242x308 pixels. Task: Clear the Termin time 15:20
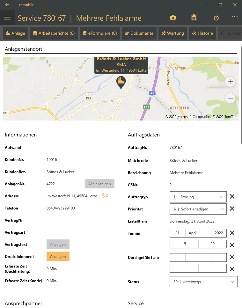tap(232, 245)
